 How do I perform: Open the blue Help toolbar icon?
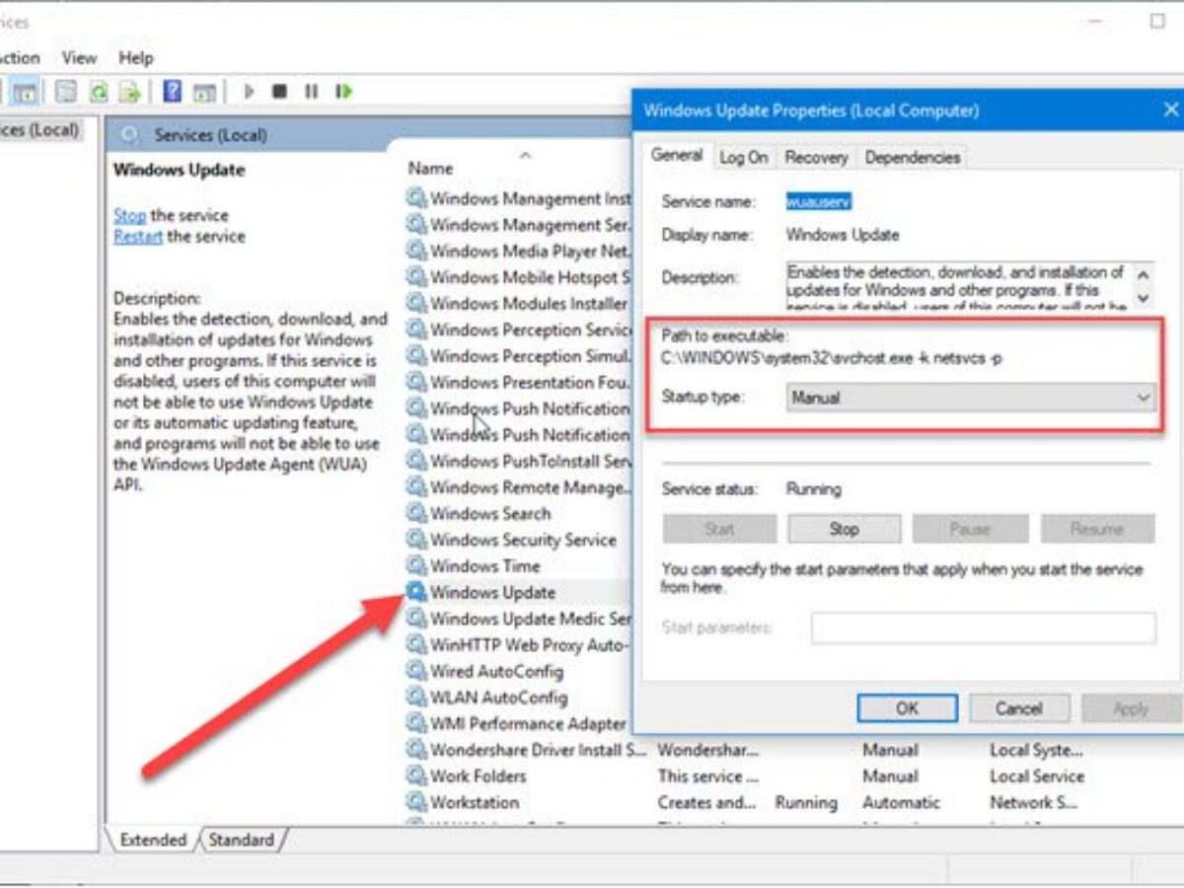pos(173,92)
